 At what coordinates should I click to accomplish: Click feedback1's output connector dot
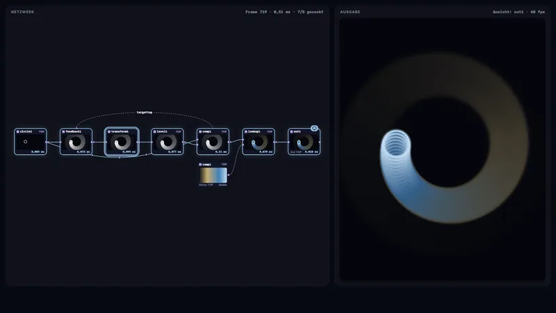(x=92, y=142)
